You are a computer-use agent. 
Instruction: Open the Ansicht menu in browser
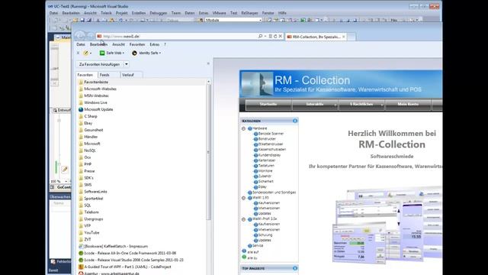tap(118, 44)
